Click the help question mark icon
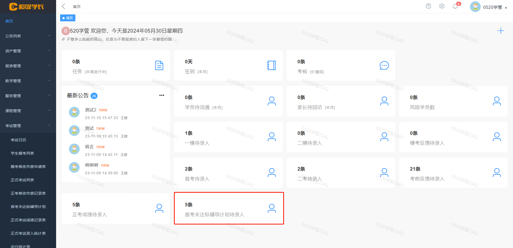The height and width of the screenshot is (248, 513). [x=428, y=6]
